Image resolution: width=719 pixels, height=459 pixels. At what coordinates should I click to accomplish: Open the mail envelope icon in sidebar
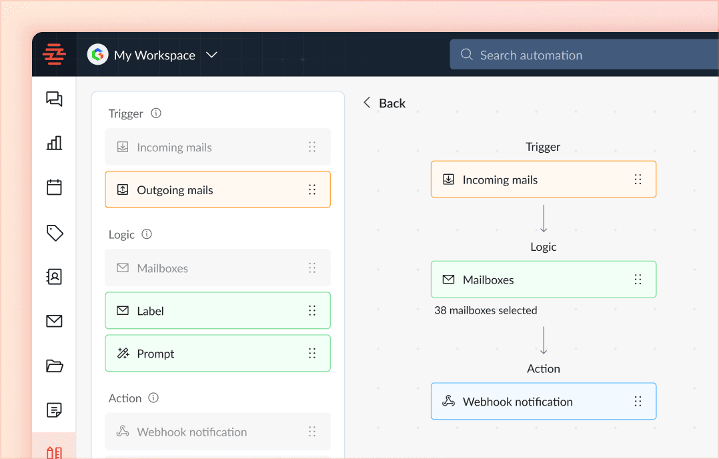point(54,321)
